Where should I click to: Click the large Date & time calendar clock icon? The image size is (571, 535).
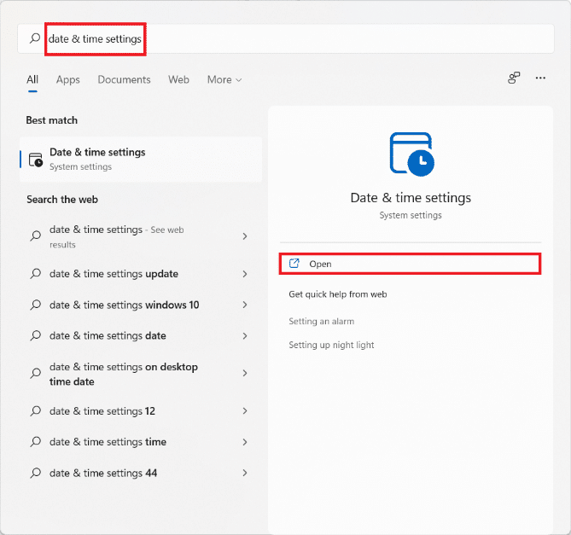[x=411, y=154]
